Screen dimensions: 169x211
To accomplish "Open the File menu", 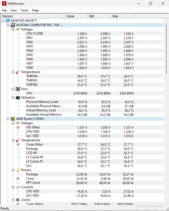I will coord(4,10).
